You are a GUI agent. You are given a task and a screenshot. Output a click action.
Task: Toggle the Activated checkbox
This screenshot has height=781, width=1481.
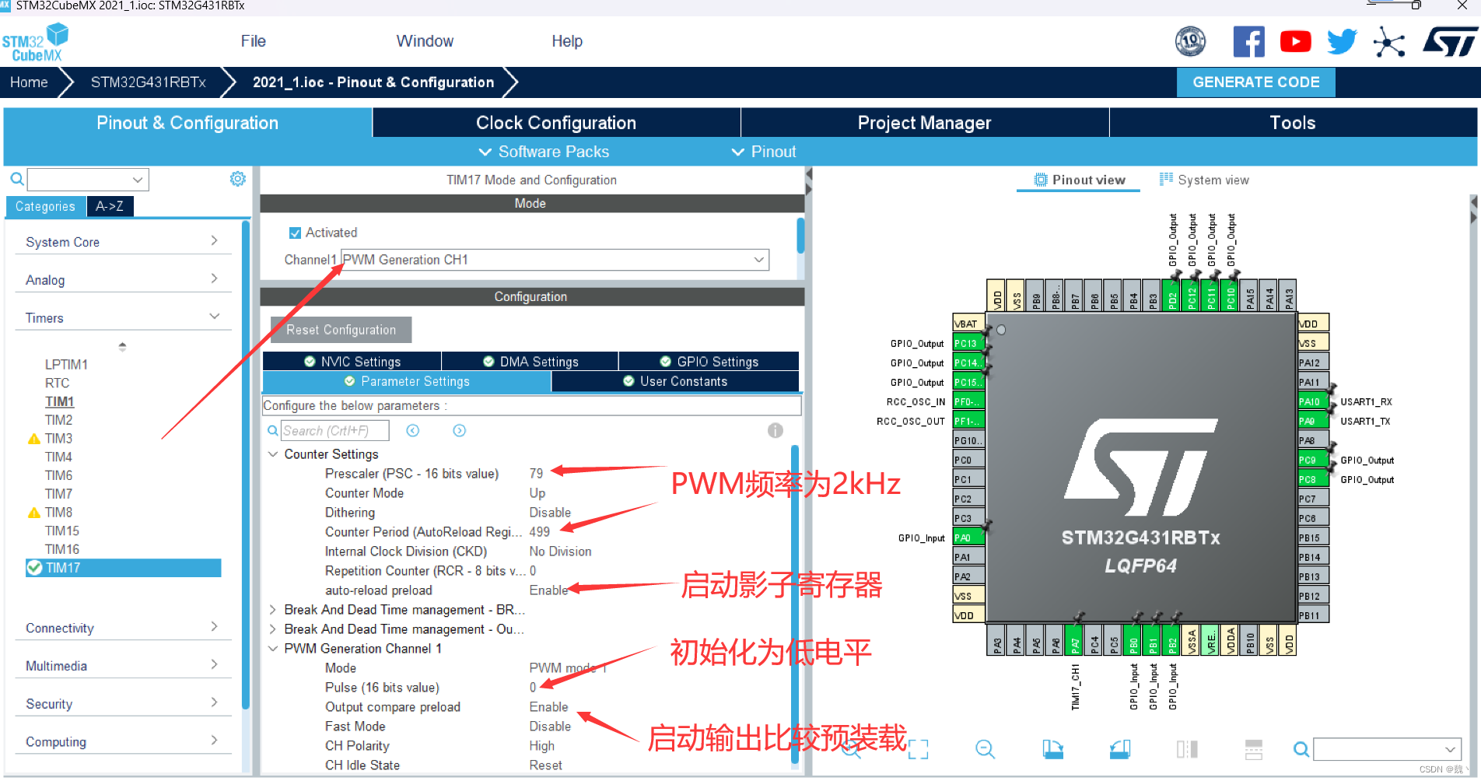pos(295,233)
